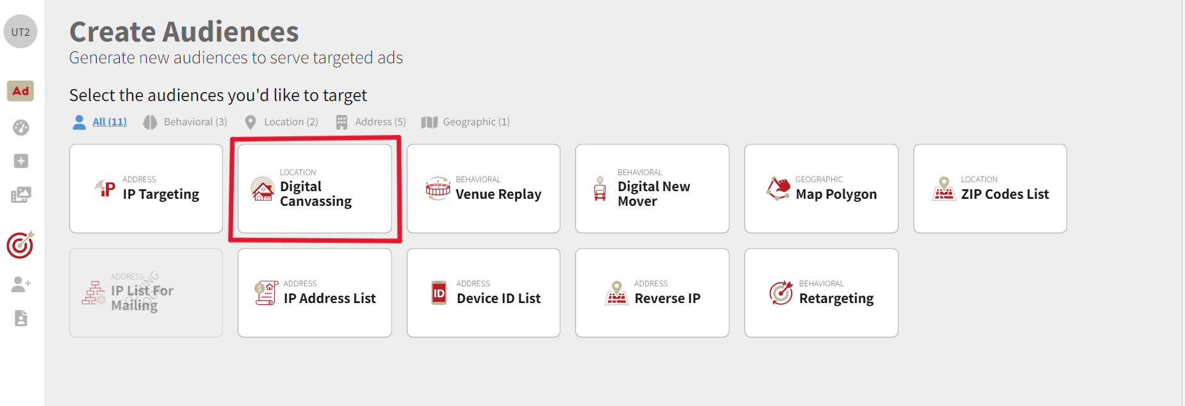Image resolution: width=1185 pixels, height=406 pixels.
Task: Click the Retargeting target icon
Action: 781,293
